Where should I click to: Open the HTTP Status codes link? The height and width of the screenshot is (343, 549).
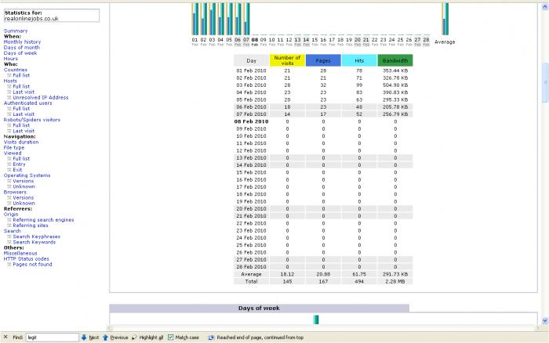[26, 258]
